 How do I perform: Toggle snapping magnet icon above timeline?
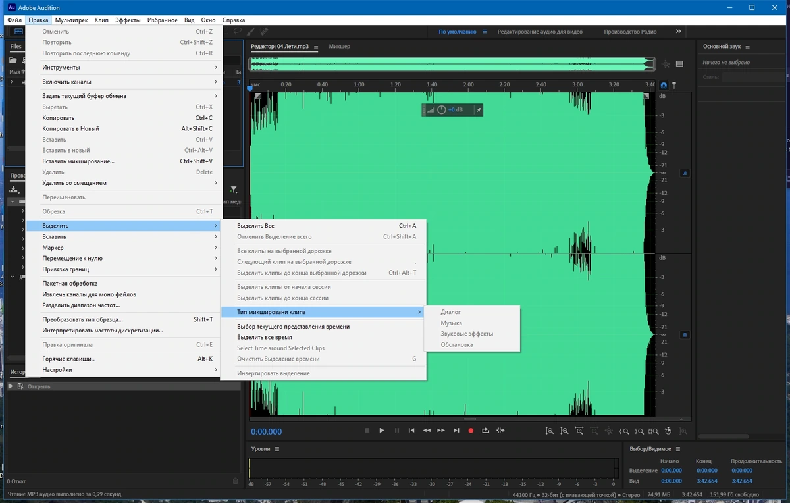tap(664, 85)
